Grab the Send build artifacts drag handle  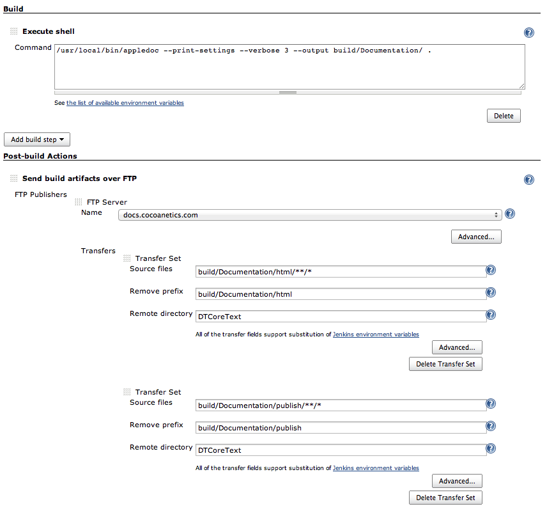click(x=13, y=178)
